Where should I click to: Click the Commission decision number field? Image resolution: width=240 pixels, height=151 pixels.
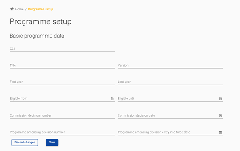62,115
